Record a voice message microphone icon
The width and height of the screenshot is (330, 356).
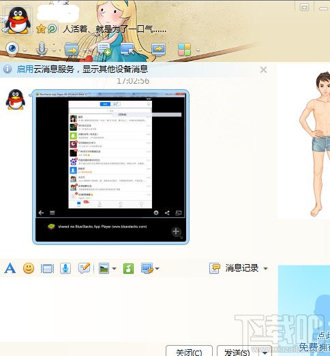tap(65, 268)
